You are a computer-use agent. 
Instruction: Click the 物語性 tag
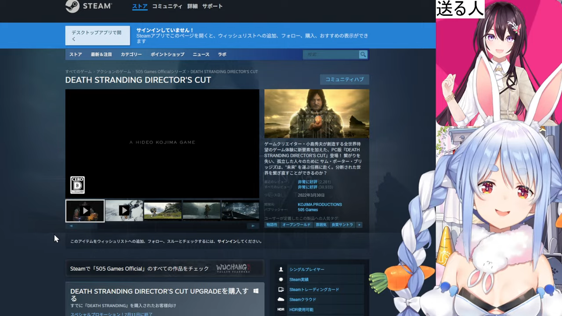pos(272,225)
